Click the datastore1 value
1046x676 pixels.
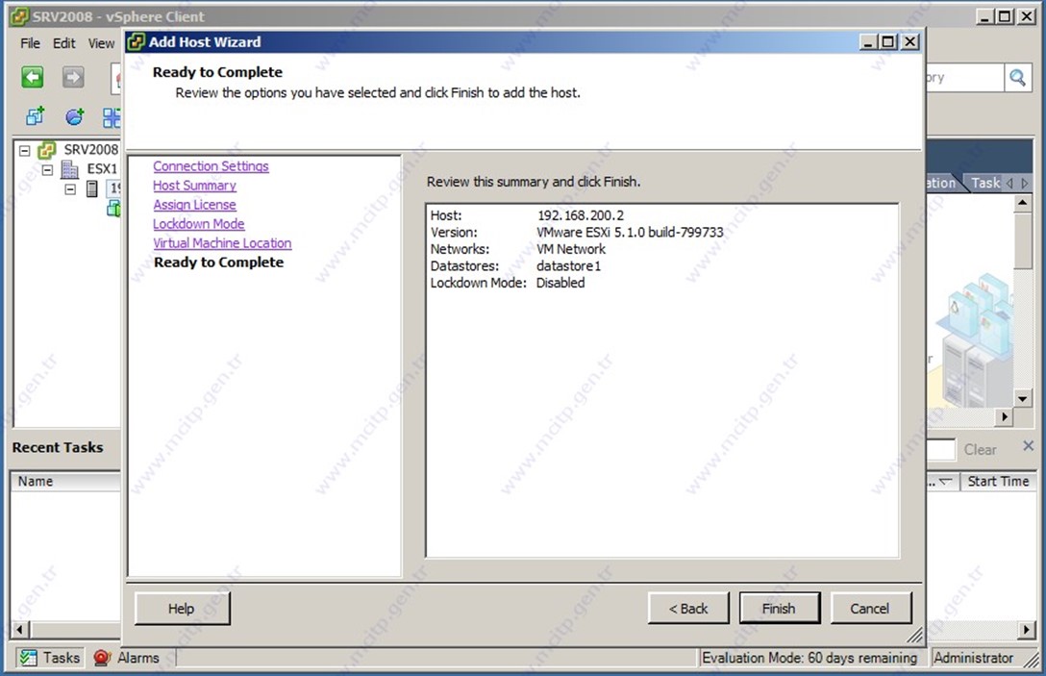point(568,265)
